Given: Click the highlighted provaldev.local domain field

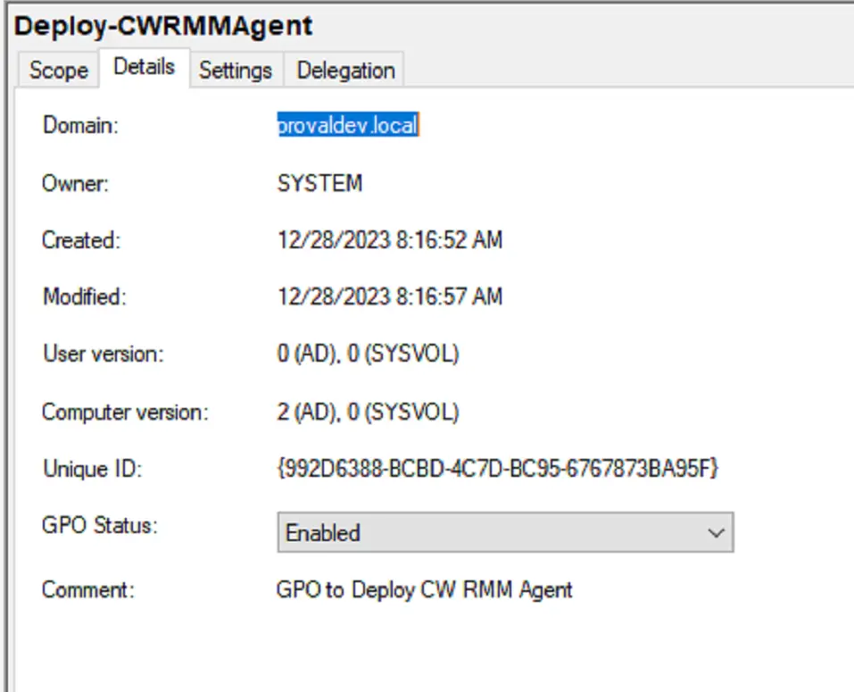Looking at the screenshot, I should click(348, 125).
